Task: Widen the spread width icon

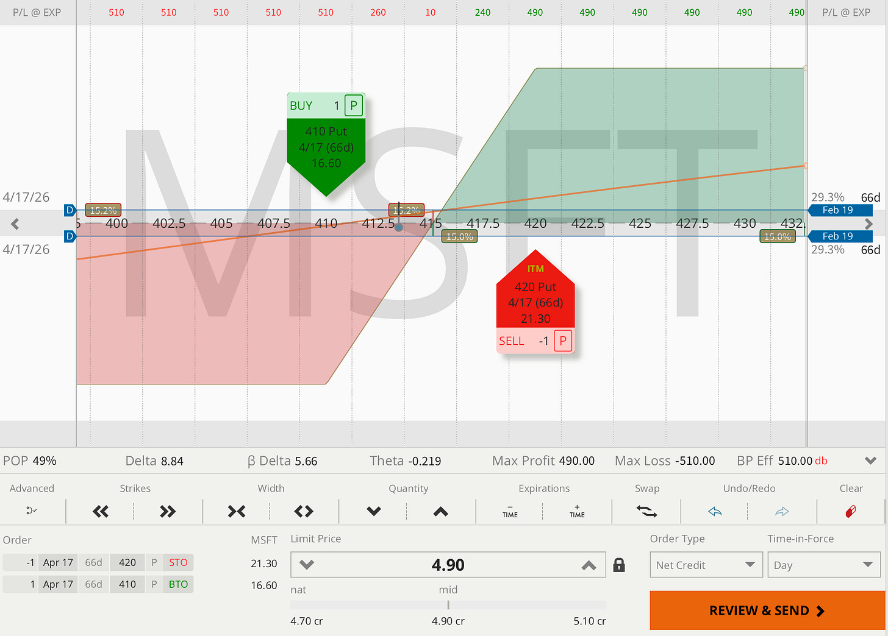Action: point(304,512)
